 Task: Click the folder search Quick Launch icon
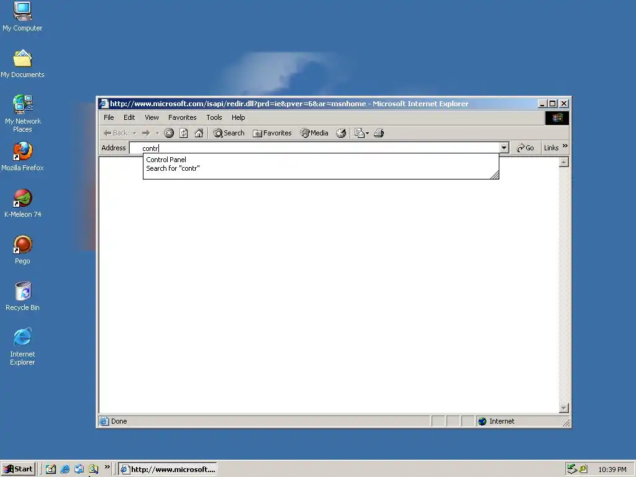93,470
